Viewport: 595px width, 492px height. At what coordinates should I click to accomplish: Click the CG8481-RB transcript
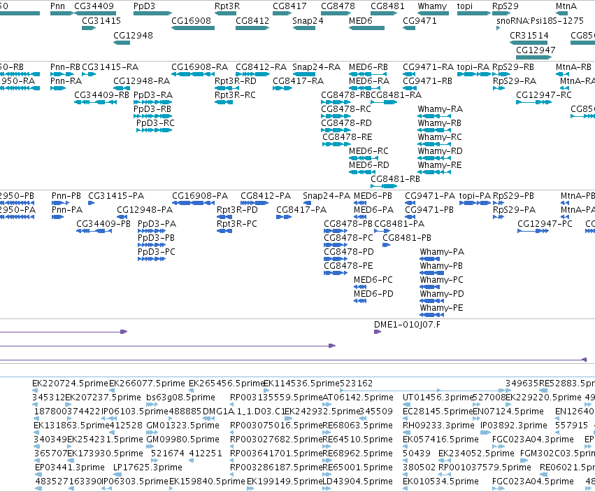384,186
